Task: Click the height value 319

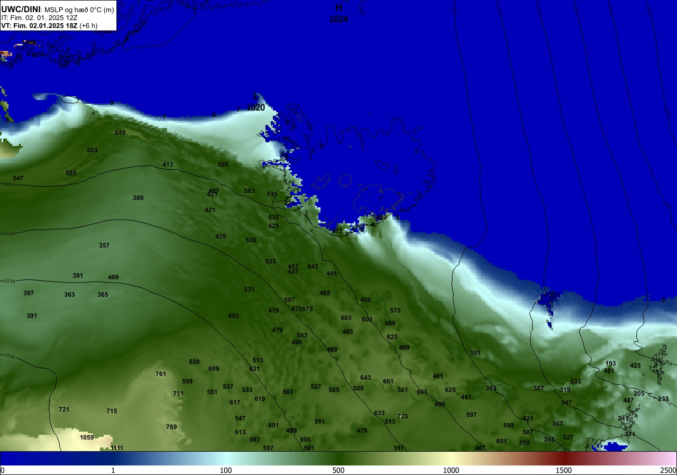Action: pos(565,390)
